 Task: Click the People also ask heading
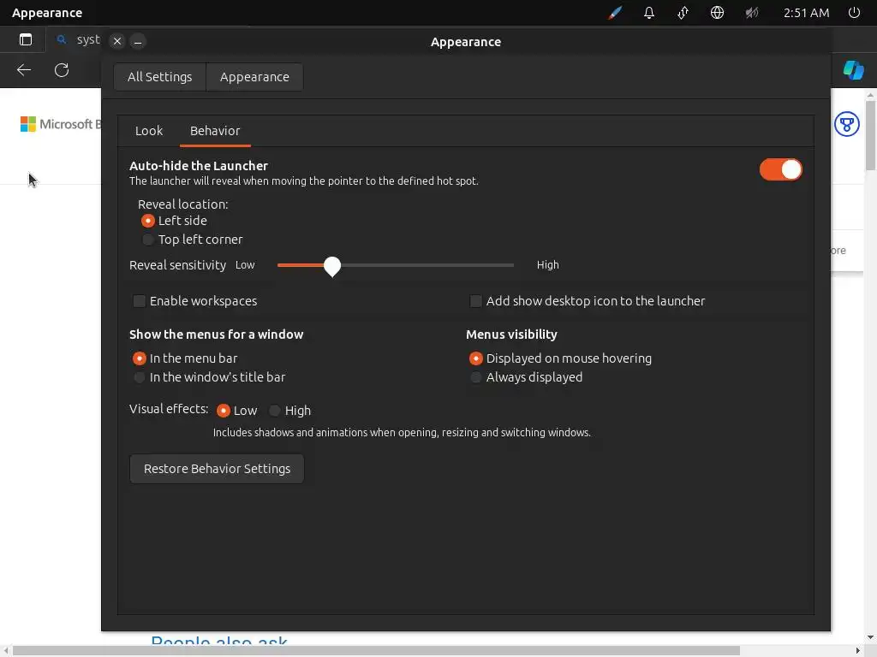219,640
